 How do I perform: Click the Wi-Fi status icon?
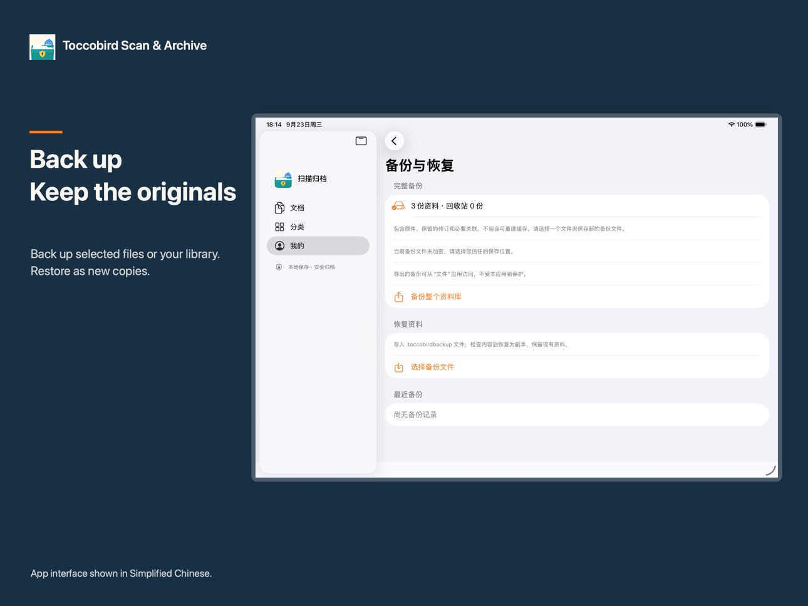731,125
